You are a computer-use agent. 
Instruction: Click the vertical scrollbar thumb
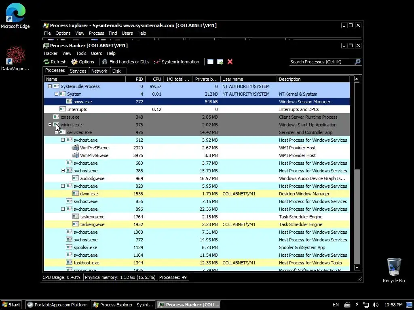(357, 216)
